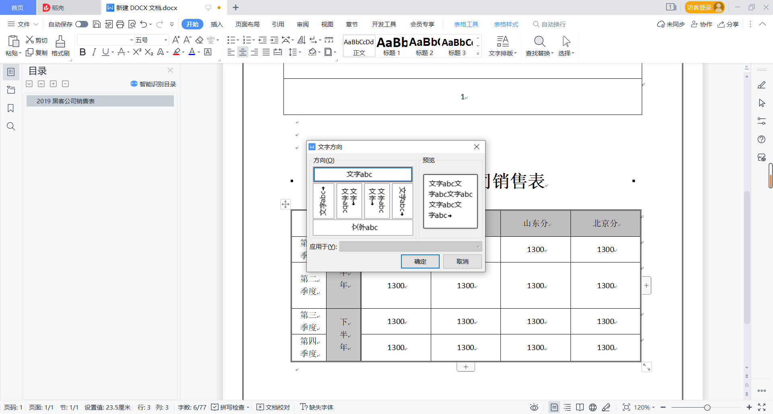Enable eye protection mode in status bar

(x=534, y=407)
